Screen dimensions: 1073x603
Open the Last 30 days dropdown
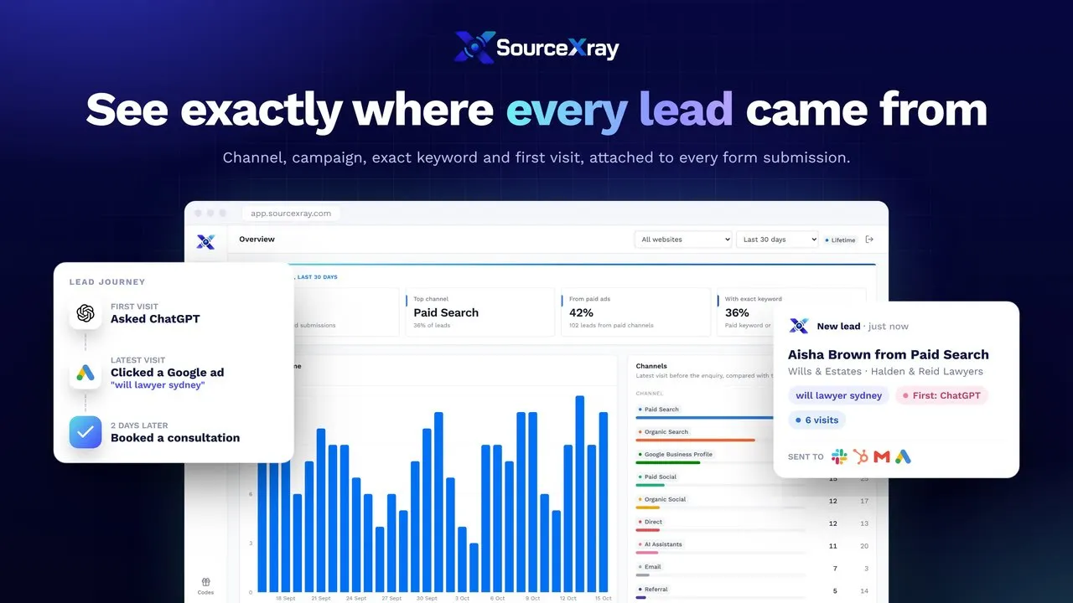point(777,240)
